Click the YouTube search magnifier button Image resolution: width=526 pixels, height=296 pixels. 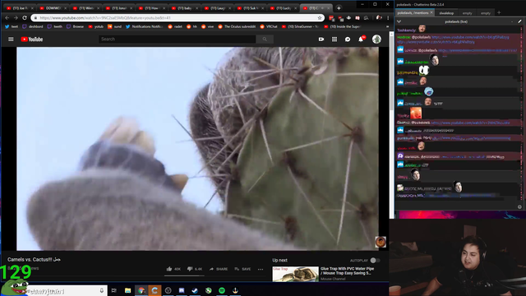[x=265, y=39]
